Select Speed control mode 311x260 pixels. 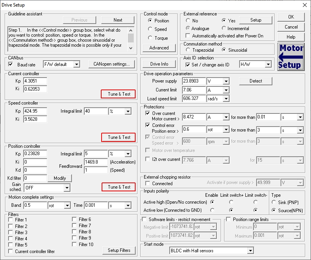click(150, 29)
